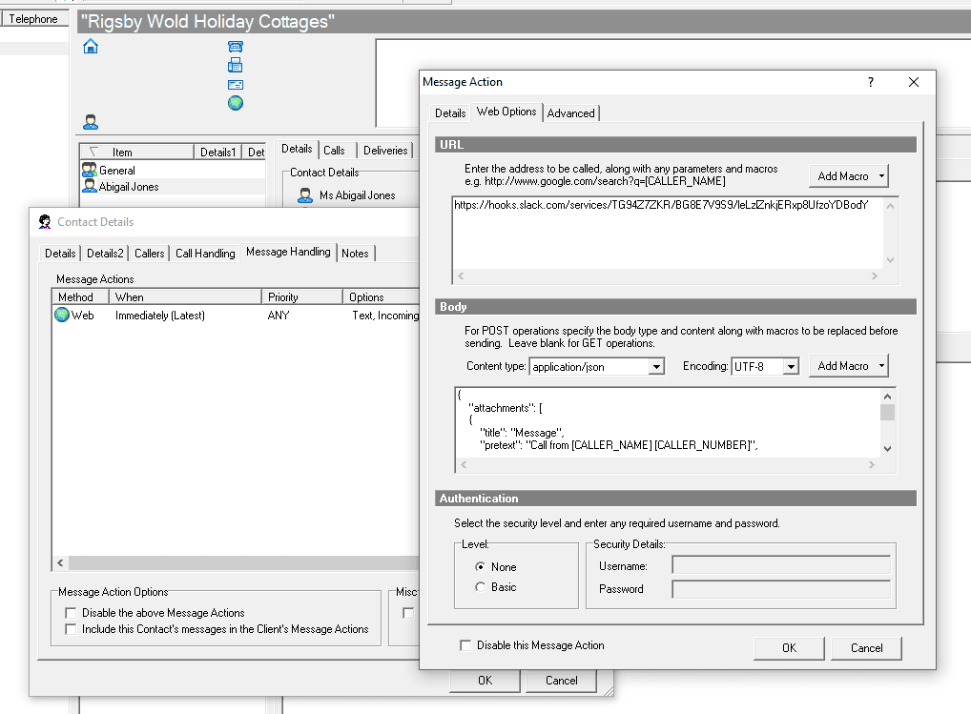This screenshot has height=714, width=971.
Task: Click the Body horizontal scroll right arrow
Action: 872,464
